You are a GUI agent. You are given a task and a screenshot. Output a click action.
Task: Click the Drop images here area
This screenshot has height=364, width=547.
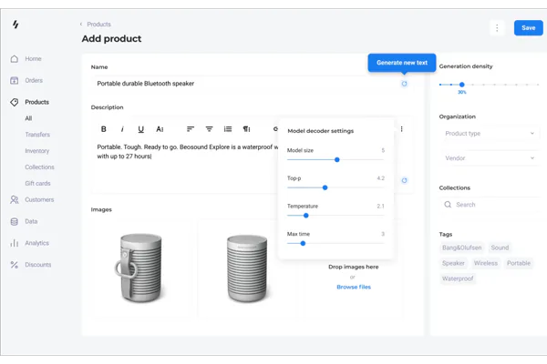(354, 277)
